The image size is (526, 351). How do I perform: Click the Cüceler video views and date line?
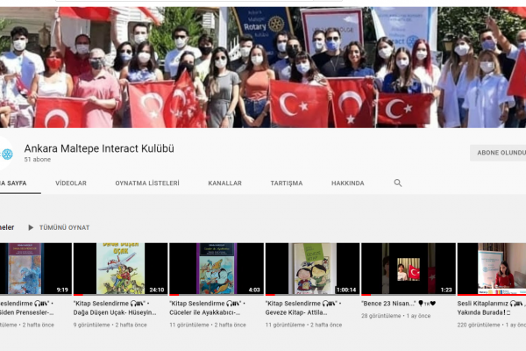[x=208, y=326]
